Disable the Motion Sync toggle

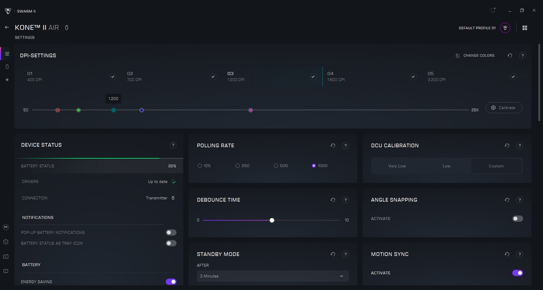[517, 273]
